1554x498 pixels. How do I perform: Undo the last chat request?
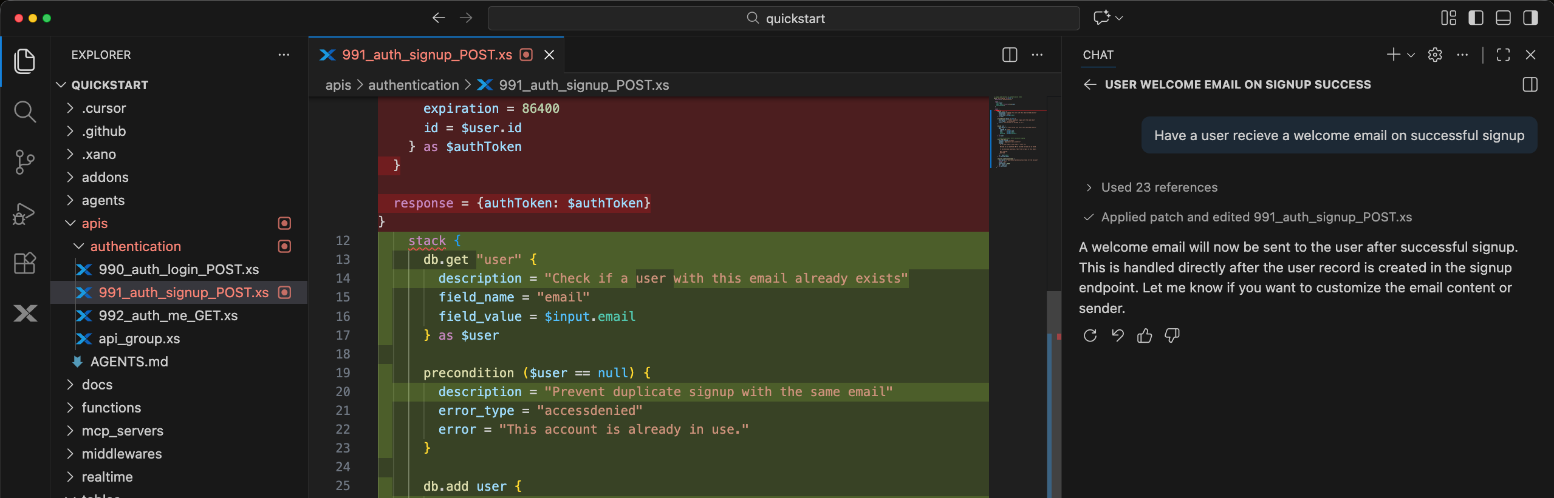click(x=1117, y=335)
